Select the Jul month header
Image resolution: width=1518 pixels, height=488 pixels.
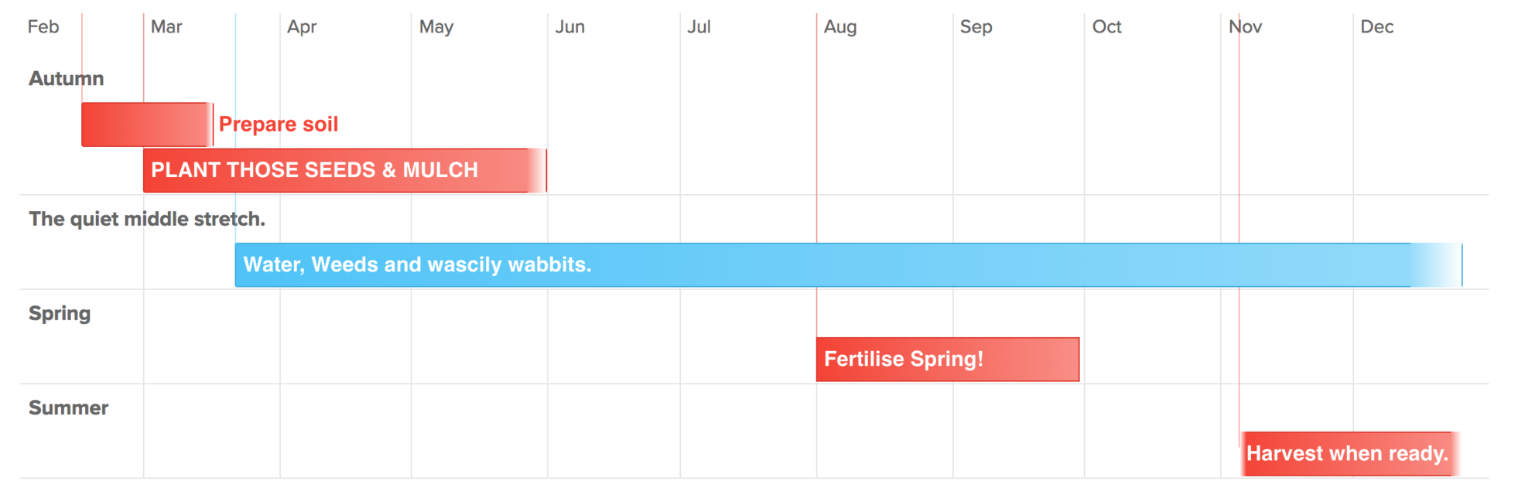pyautogui.click(x=699, y=27)
